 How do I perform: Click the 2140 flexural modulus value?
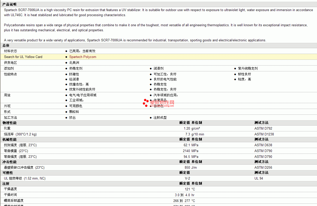186,151
